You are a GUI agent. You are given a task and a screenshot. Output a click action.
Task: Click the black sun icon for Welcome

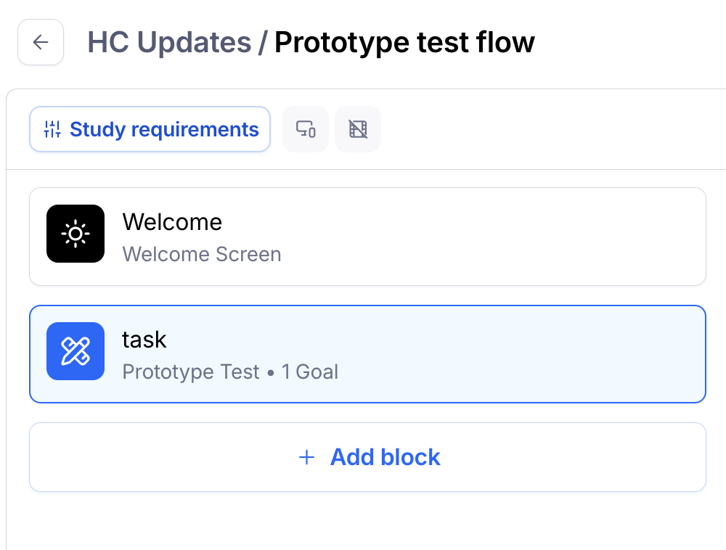click(76, 234)
